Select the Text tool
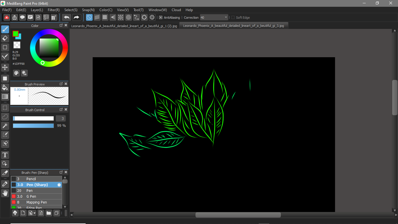The height and width of the screenshot is (224, 398). click(x=5, y=155)
